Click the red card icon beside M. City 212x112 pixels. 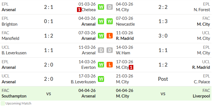coord(131,67)
